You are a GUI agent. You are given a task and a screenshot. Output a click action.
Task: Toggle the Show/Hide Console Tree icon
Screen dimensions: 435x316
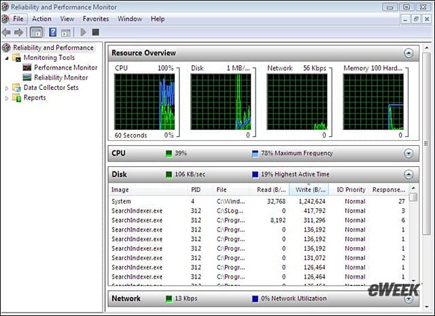36,33
